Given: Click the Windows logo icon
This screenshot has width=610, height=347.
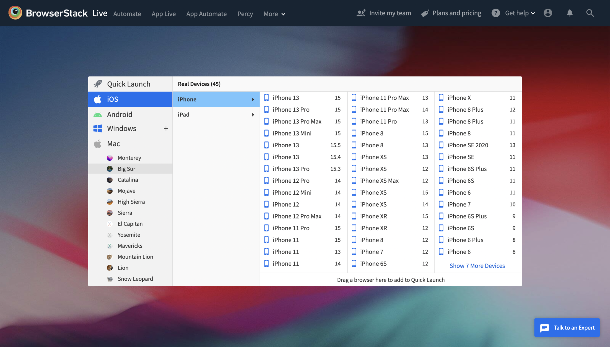Looking at the screenshot, I should click(x=98, y=129).
